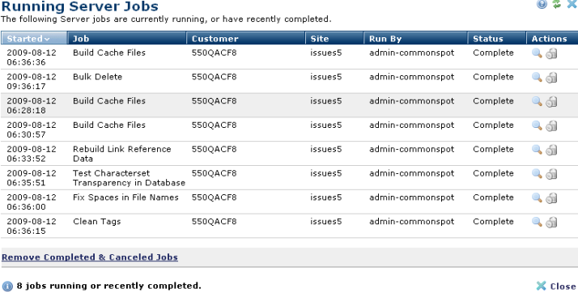This screenshot has height=293, width=578.
Task: Click the remove icon for the Clean Tags row
Action: pos(551,223)
